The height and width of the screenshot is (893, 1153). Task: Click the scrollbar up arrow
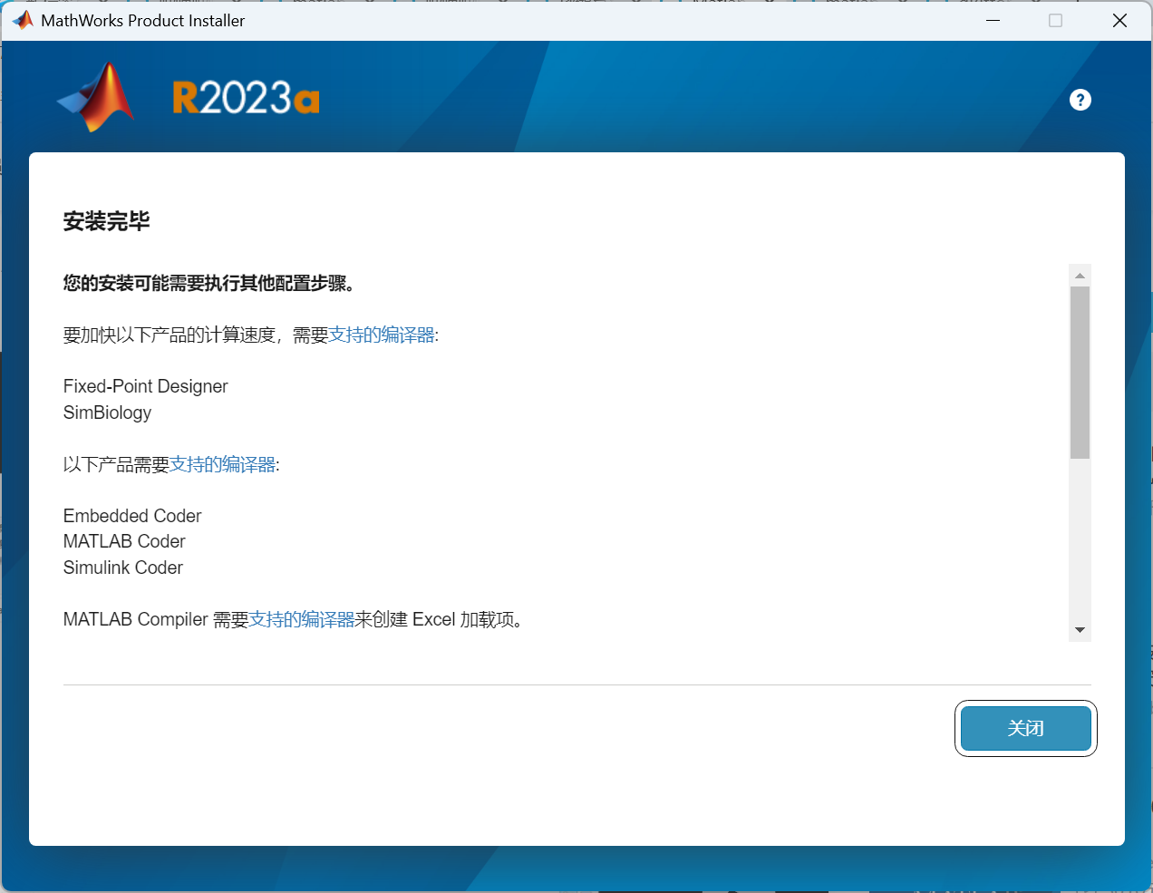(x=1080, y=275)
